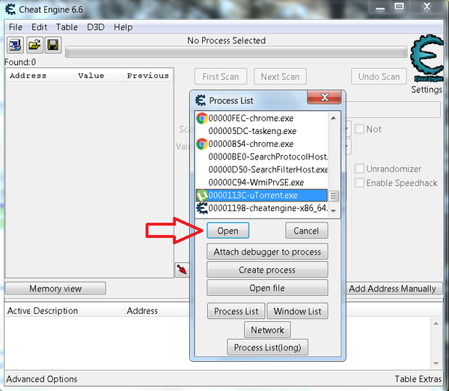Click the red arrow add address icon
The width and height of the screenshot is (449, 391).
pyautogui.click(x=182, y=270)
